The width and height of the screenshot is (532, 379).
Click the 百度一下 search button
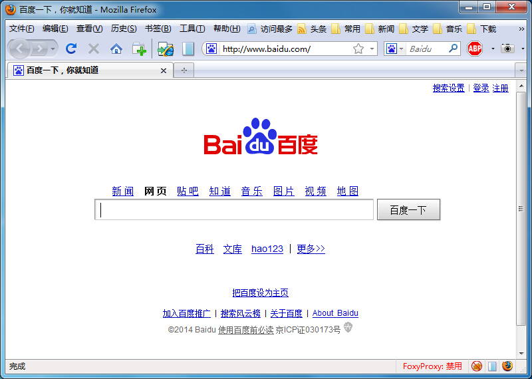(x=408, y=209)
